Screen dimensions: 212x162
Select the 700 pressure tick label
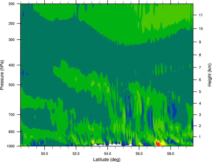point(11,115)
